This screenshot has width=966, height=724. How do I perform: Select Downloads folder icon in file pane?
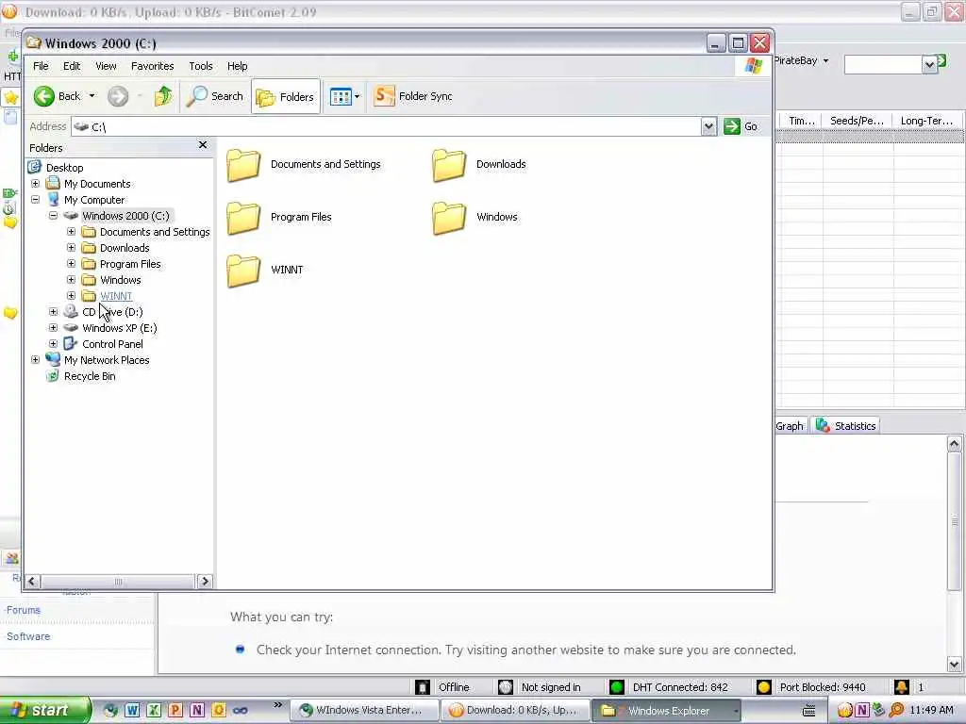(449, 165)
